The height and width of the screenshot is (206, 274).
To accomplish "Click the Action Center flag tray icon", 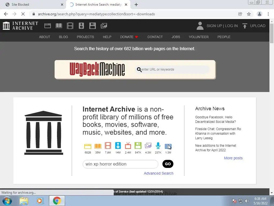I will (234, 201).
